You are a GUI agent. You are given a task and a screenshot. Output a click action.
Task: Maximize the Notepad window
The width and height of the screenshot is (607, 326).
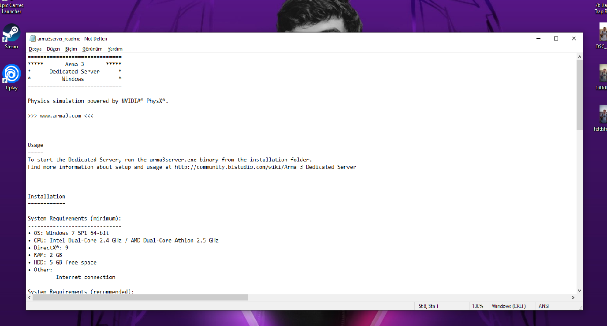556,39
